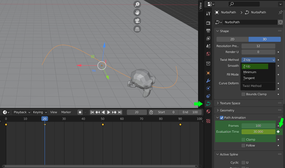
Task: Open the Tool properties tab icon
Action: 208,13
